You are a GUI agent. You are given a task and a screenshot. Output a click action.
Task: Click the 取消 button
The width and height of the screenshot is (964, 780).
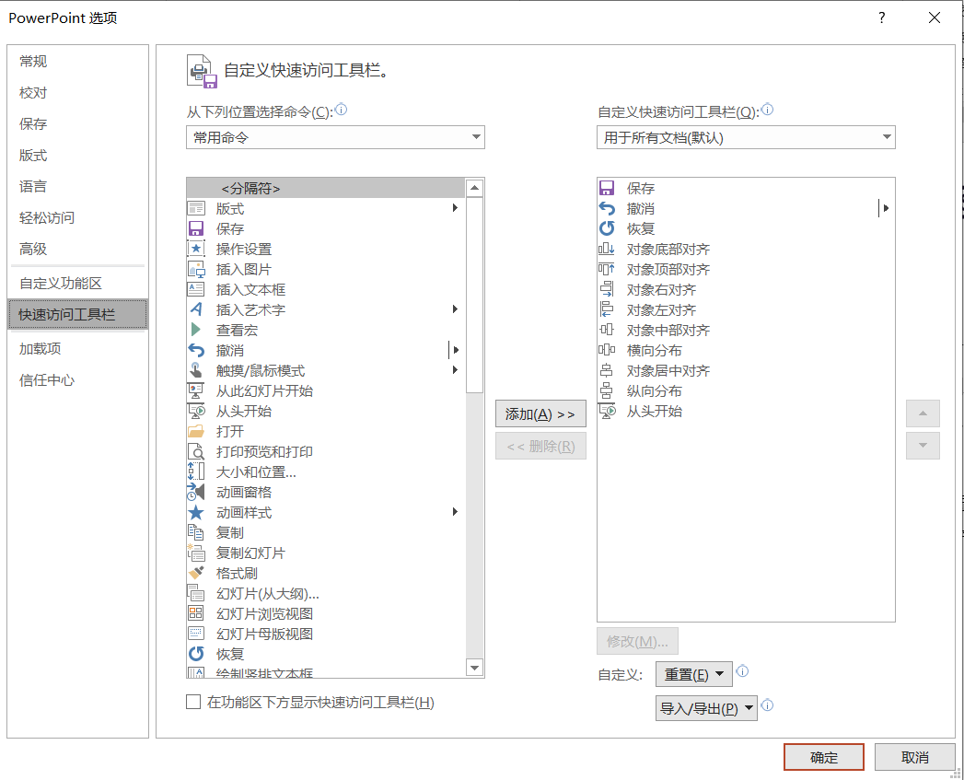point(915,757)
